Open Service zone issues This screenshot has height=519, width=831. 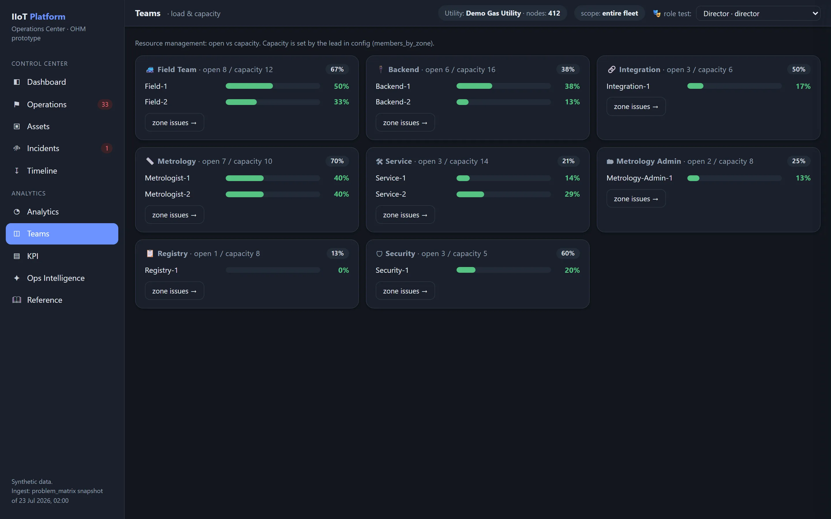click(x=405, y=215)
